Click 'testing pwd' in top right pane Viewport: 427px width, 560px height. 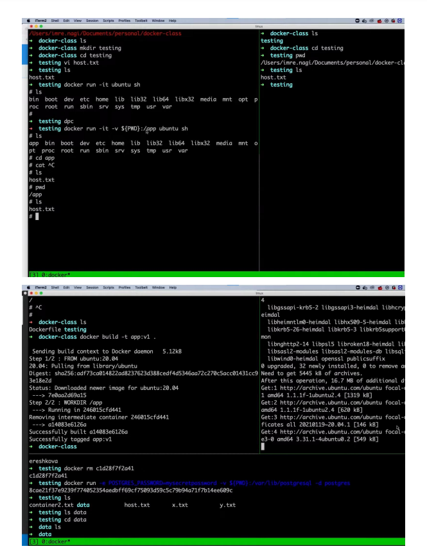coord(283,55)
